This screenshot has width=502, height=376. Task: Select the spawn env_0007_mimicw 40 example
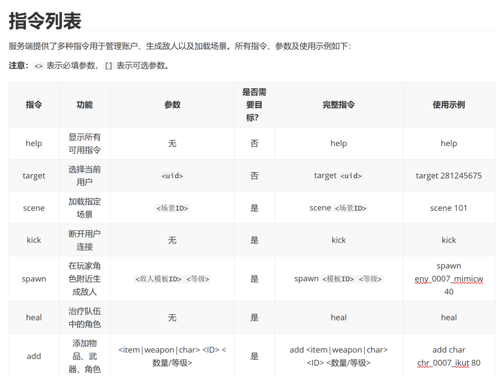click(449, 278)
